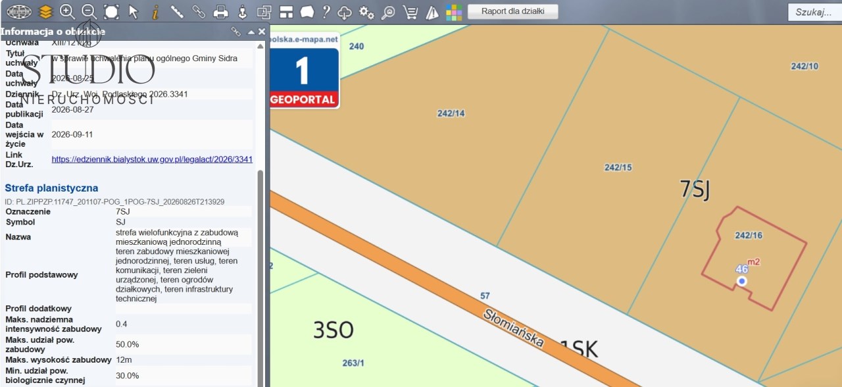Open the help question mark icon
842x387 pixels.
(326, 12)
